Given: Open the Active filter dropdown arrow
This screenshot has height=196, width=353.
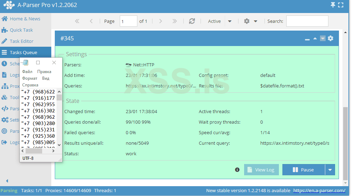Looking at the screenshot, I should tap(230, 21).
